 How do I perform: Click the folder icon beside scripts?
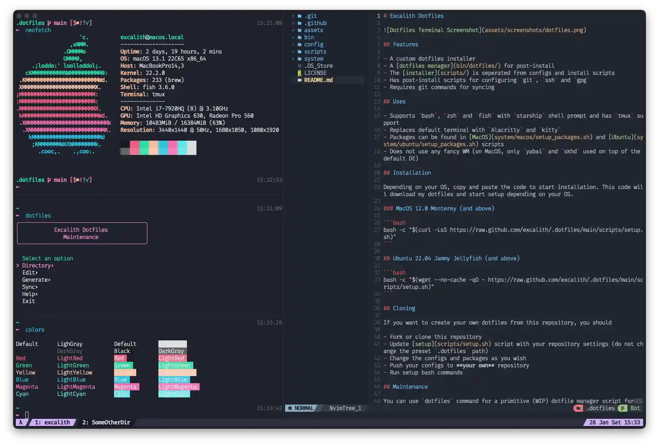click(299, 52)
